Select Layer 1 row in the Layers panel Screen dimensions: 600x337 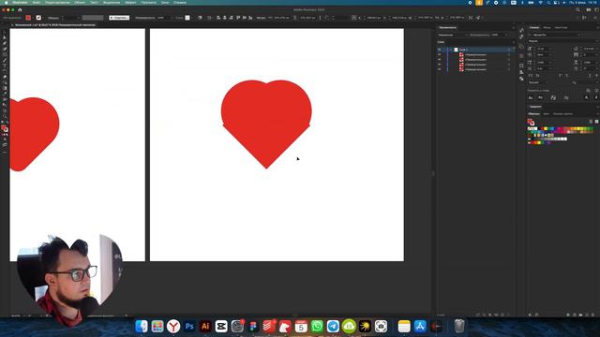[x=475, y=50]
